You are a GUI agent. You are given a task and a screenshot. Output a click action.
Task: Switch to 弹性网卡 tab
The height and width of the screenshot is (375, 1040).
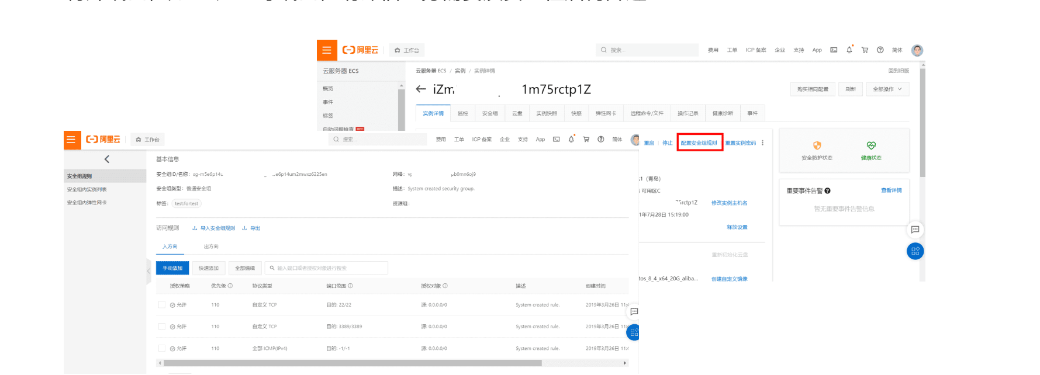[606, 113]
